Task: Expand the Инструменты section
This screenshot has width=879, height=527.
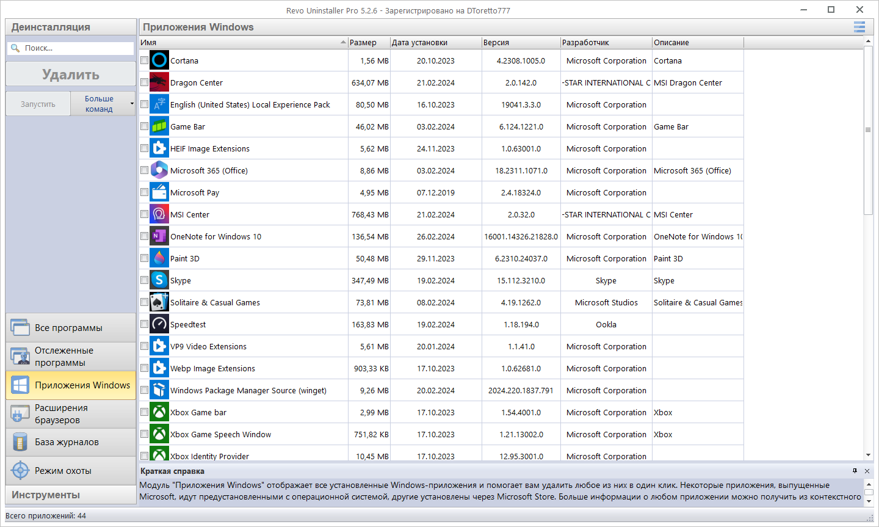Action: coord(71,495)
